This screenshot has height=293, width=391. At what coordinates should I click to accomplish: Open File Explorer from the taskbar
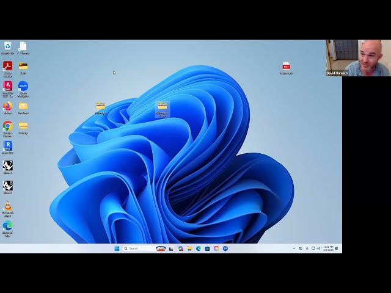pos(189,248)
